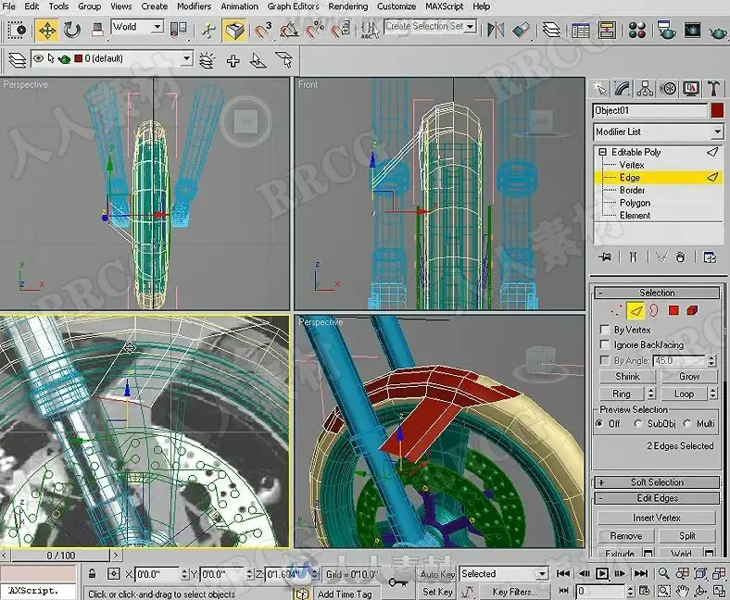The height and width of the screenshot is (600, 730).
Task: Open the Hierarchy command panel tab
Action: coord(646,89)
